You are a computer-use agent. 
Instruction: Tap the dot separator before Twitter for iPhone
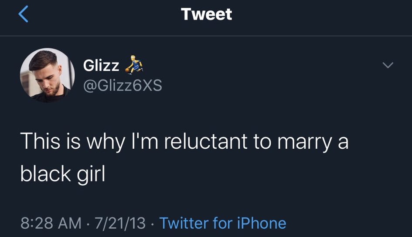pos(153,224)
